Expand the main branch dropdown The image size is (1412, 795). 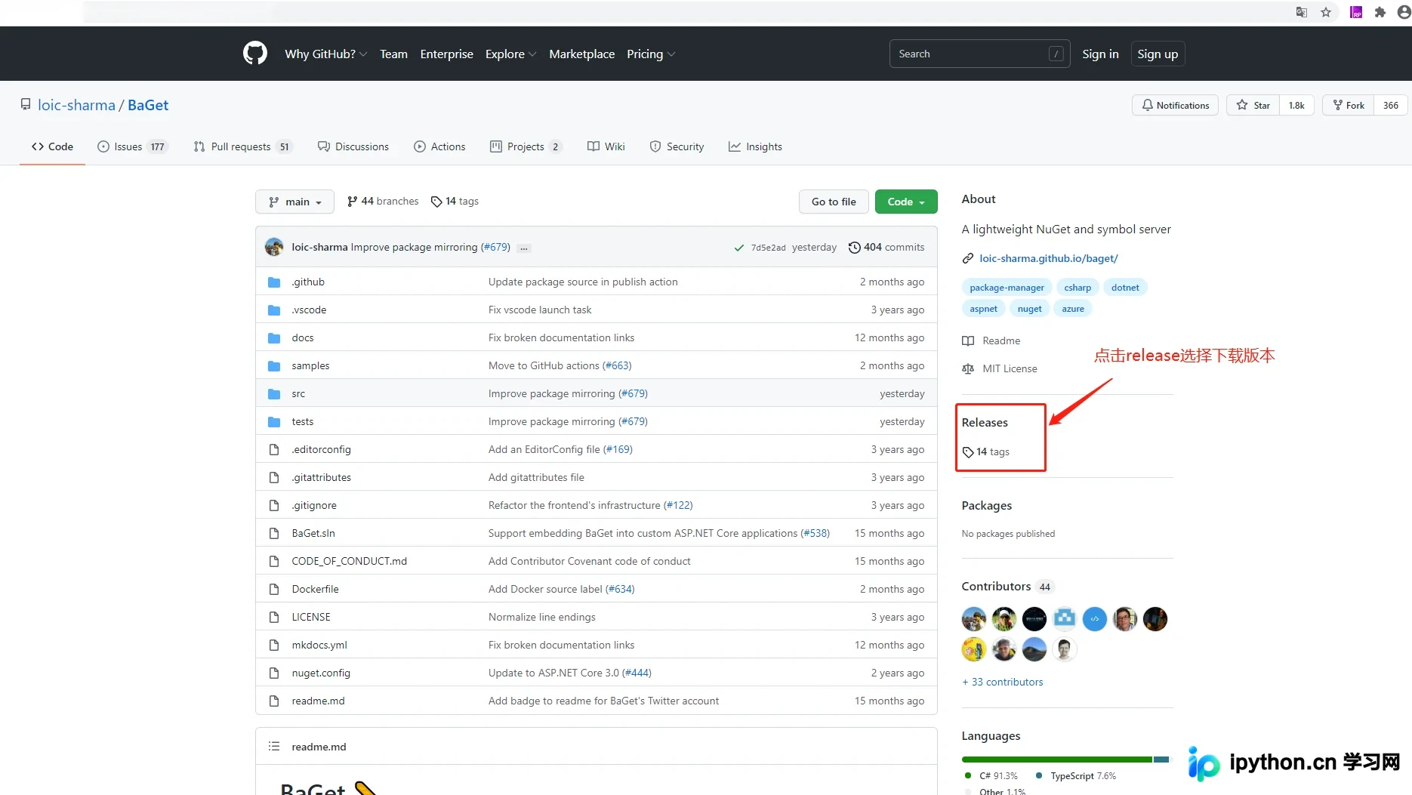click(294, 202)
